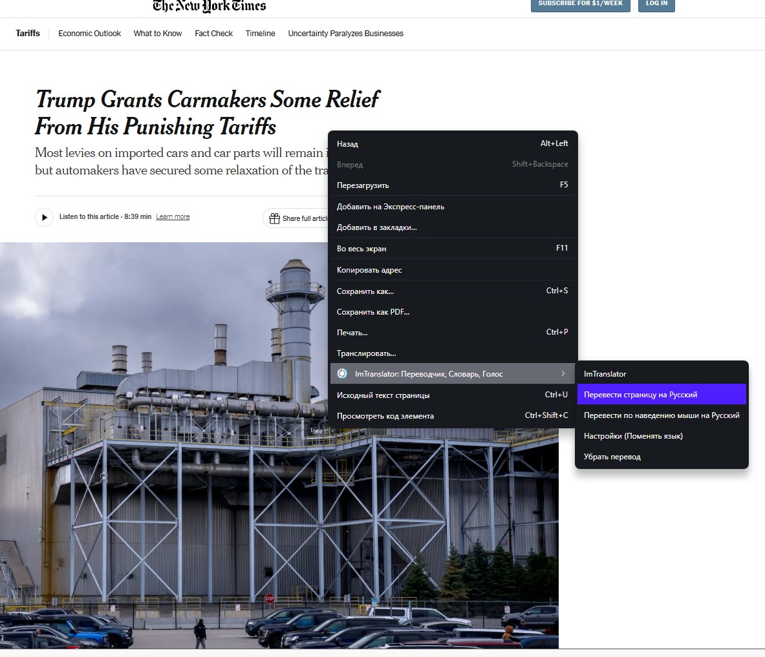Subscribe for $1/week button
The image size is (765, 657).
(581, 5)
